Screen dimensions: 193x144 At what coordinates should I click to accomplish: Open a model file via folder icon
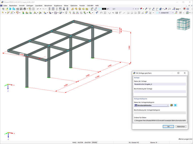pyautogui.click(x=7, y=9)
